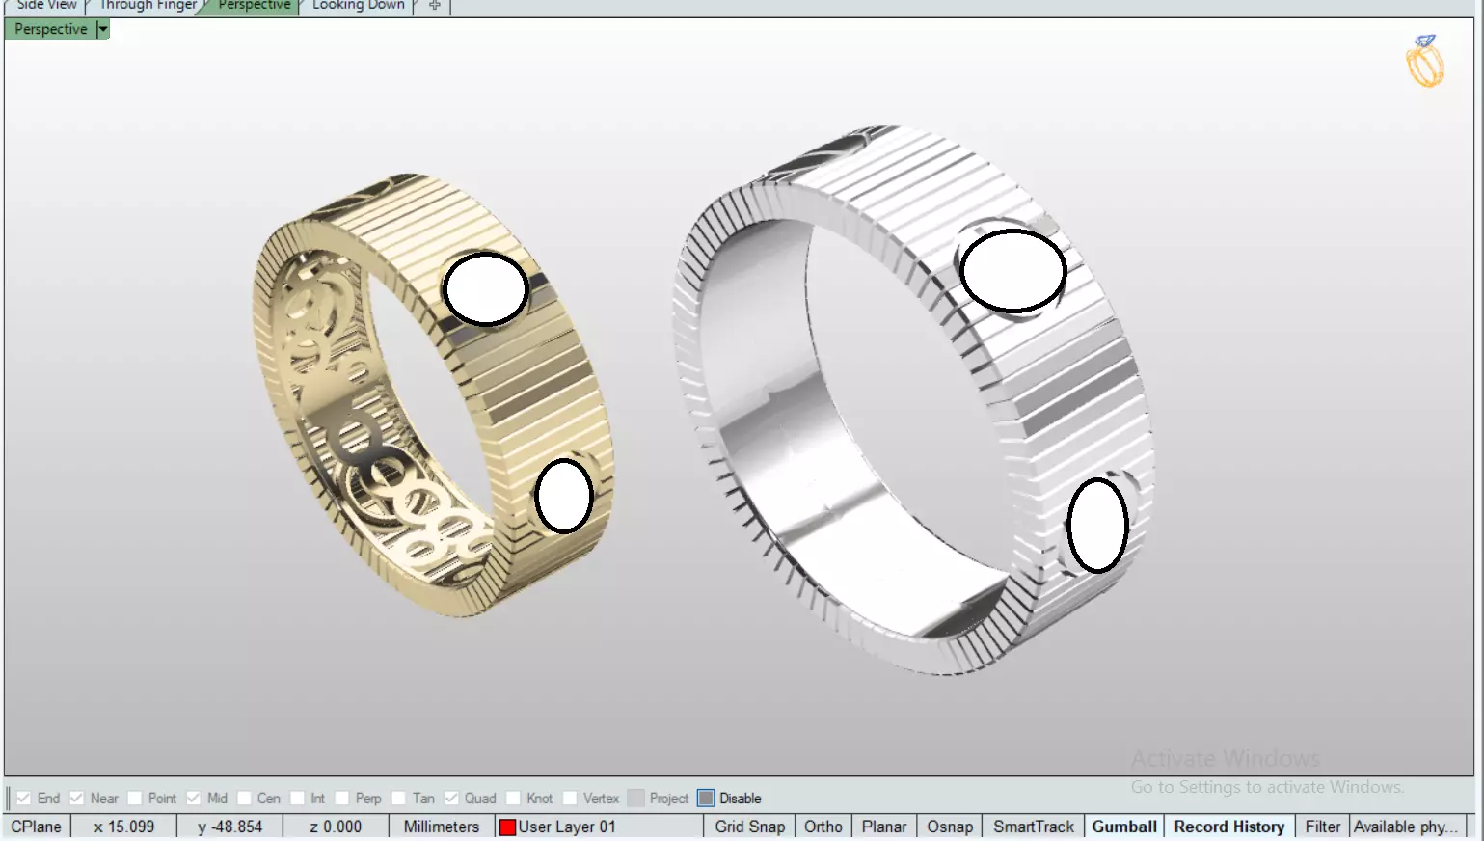Toggle Grid Snap in status bar
This screenshot has width=1484, height=841.
749,827
